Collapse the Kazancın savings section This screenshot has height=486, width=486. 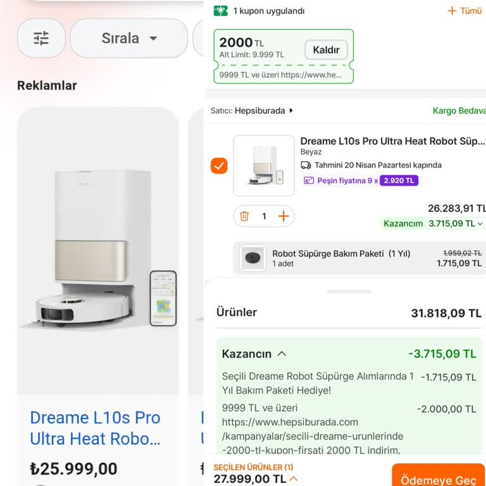[x=282, y=354]
